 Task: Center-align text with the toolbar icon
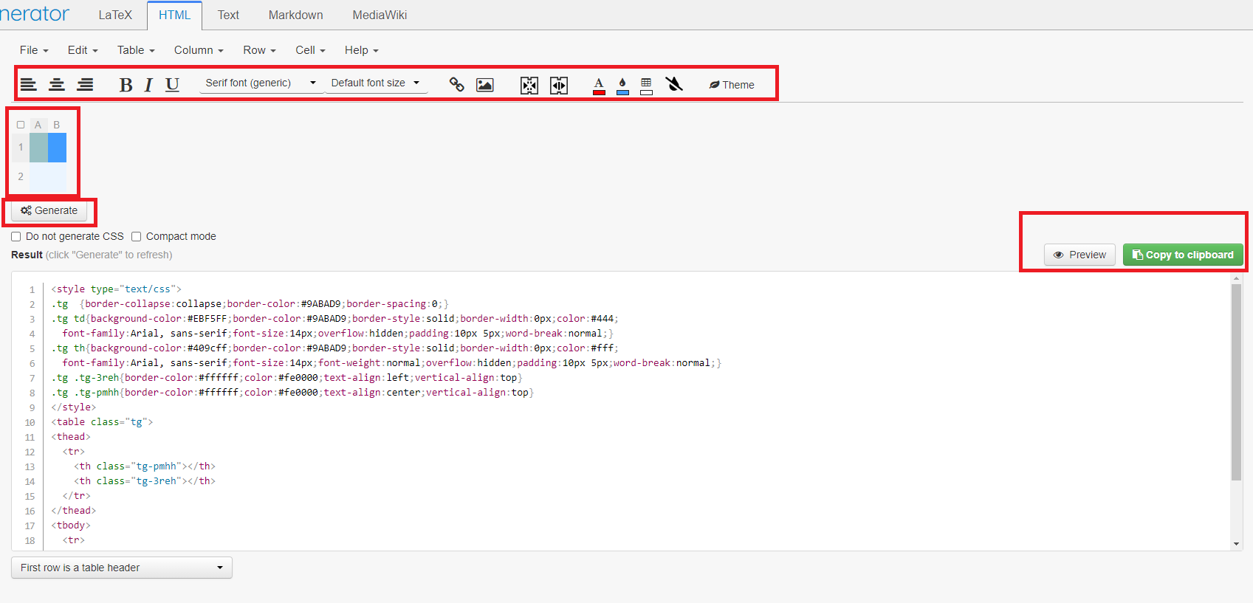click(57, 84)
